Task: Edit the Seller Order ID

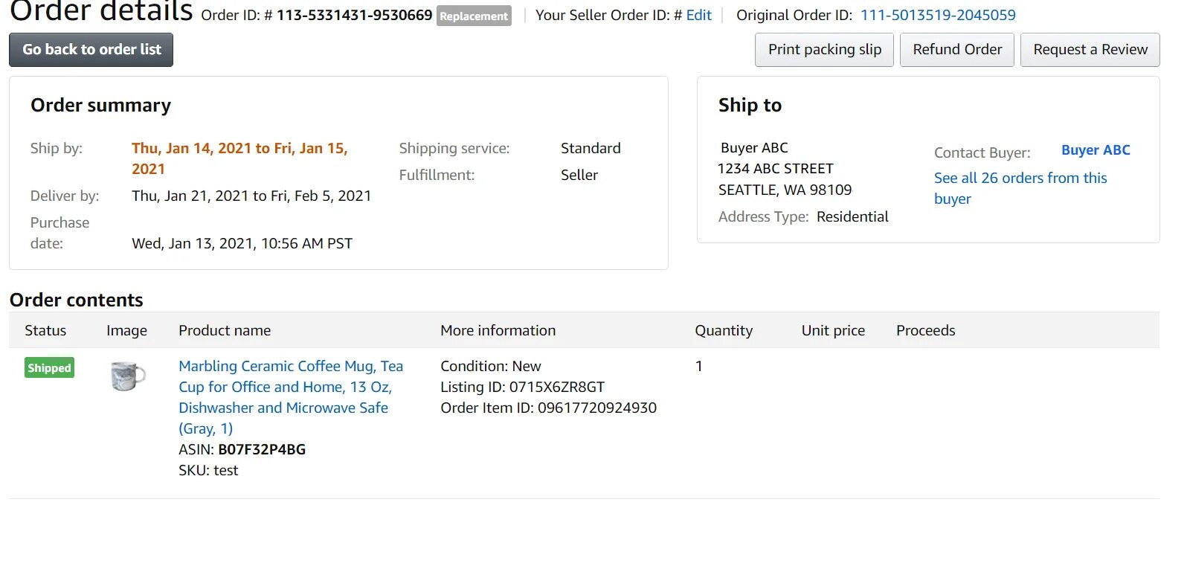Action: [x=698, y=15]
